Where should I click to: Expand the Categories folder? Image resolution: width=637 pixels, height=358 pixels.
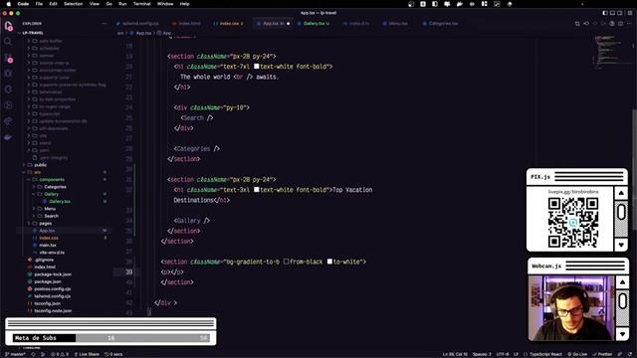click(55, 187)
